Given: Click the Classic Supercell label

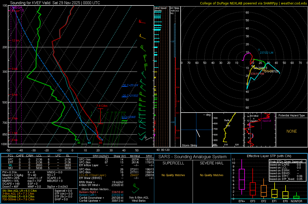Looking at the screenshot, I should click(267, 120).
